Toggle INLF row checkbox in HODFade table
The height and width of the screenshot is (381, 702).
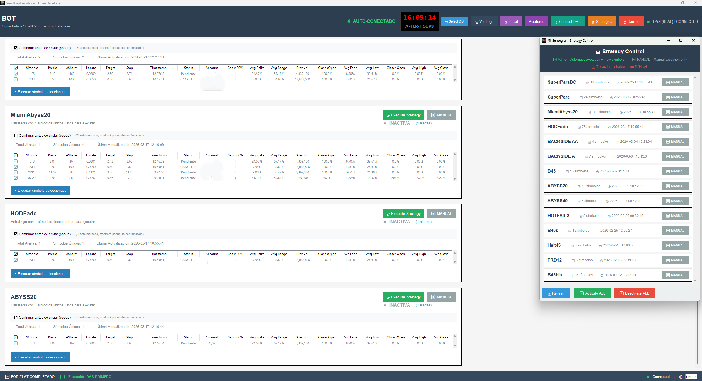[x=16, y=260]
